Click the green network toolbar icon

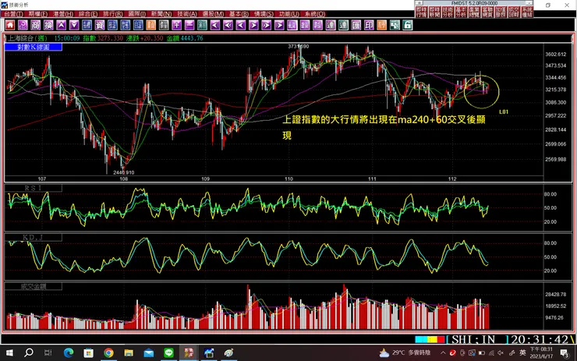tap(395, 25)
